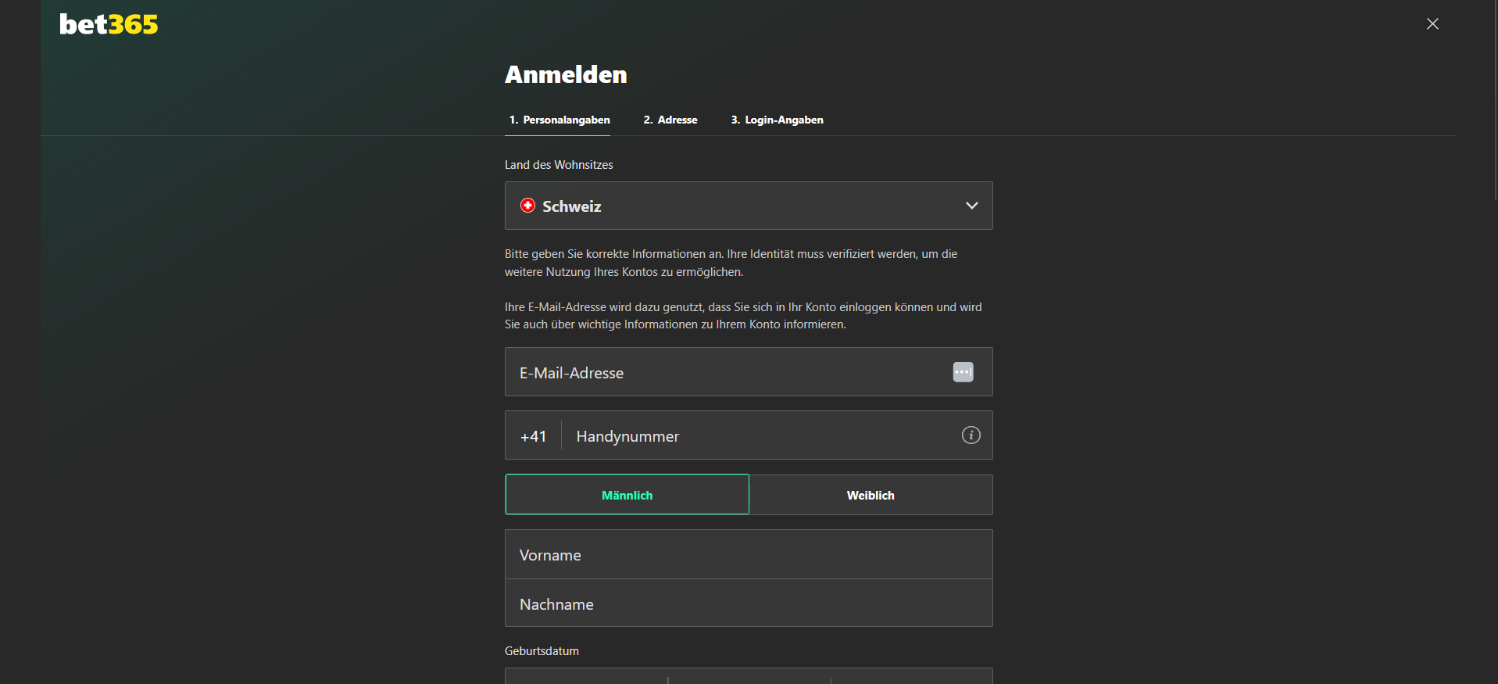
Task: Click the Handynummer info icon
Action: click(x=971, y=435)
